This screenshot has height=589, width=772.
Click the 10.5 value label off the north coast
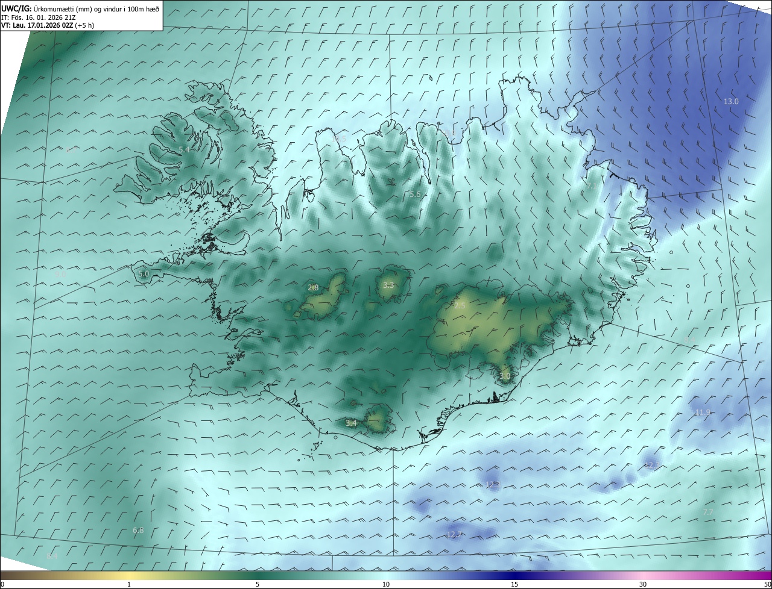pyautogui.click(x=340, y=139)
